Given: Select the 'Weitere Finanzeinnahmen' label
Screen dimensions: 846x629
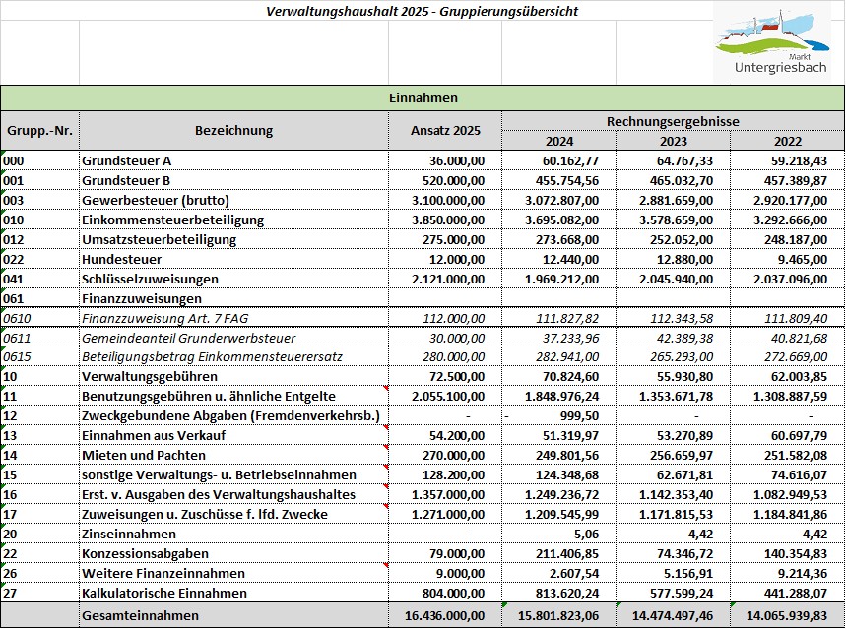Looking at the screenshot, I should [x=163, y=574].
